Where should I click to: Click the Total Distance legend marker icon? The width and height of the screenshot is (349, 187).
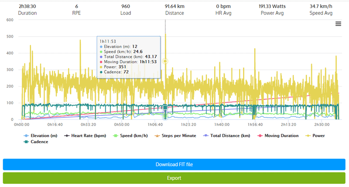pyautogui.click(x=206, y=136)
